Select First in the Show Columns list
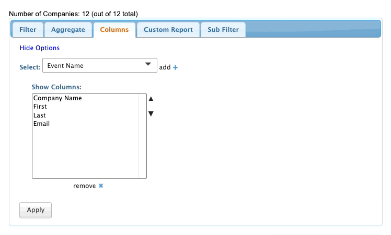Screen dimensions: 391x235 coord(40,107)
